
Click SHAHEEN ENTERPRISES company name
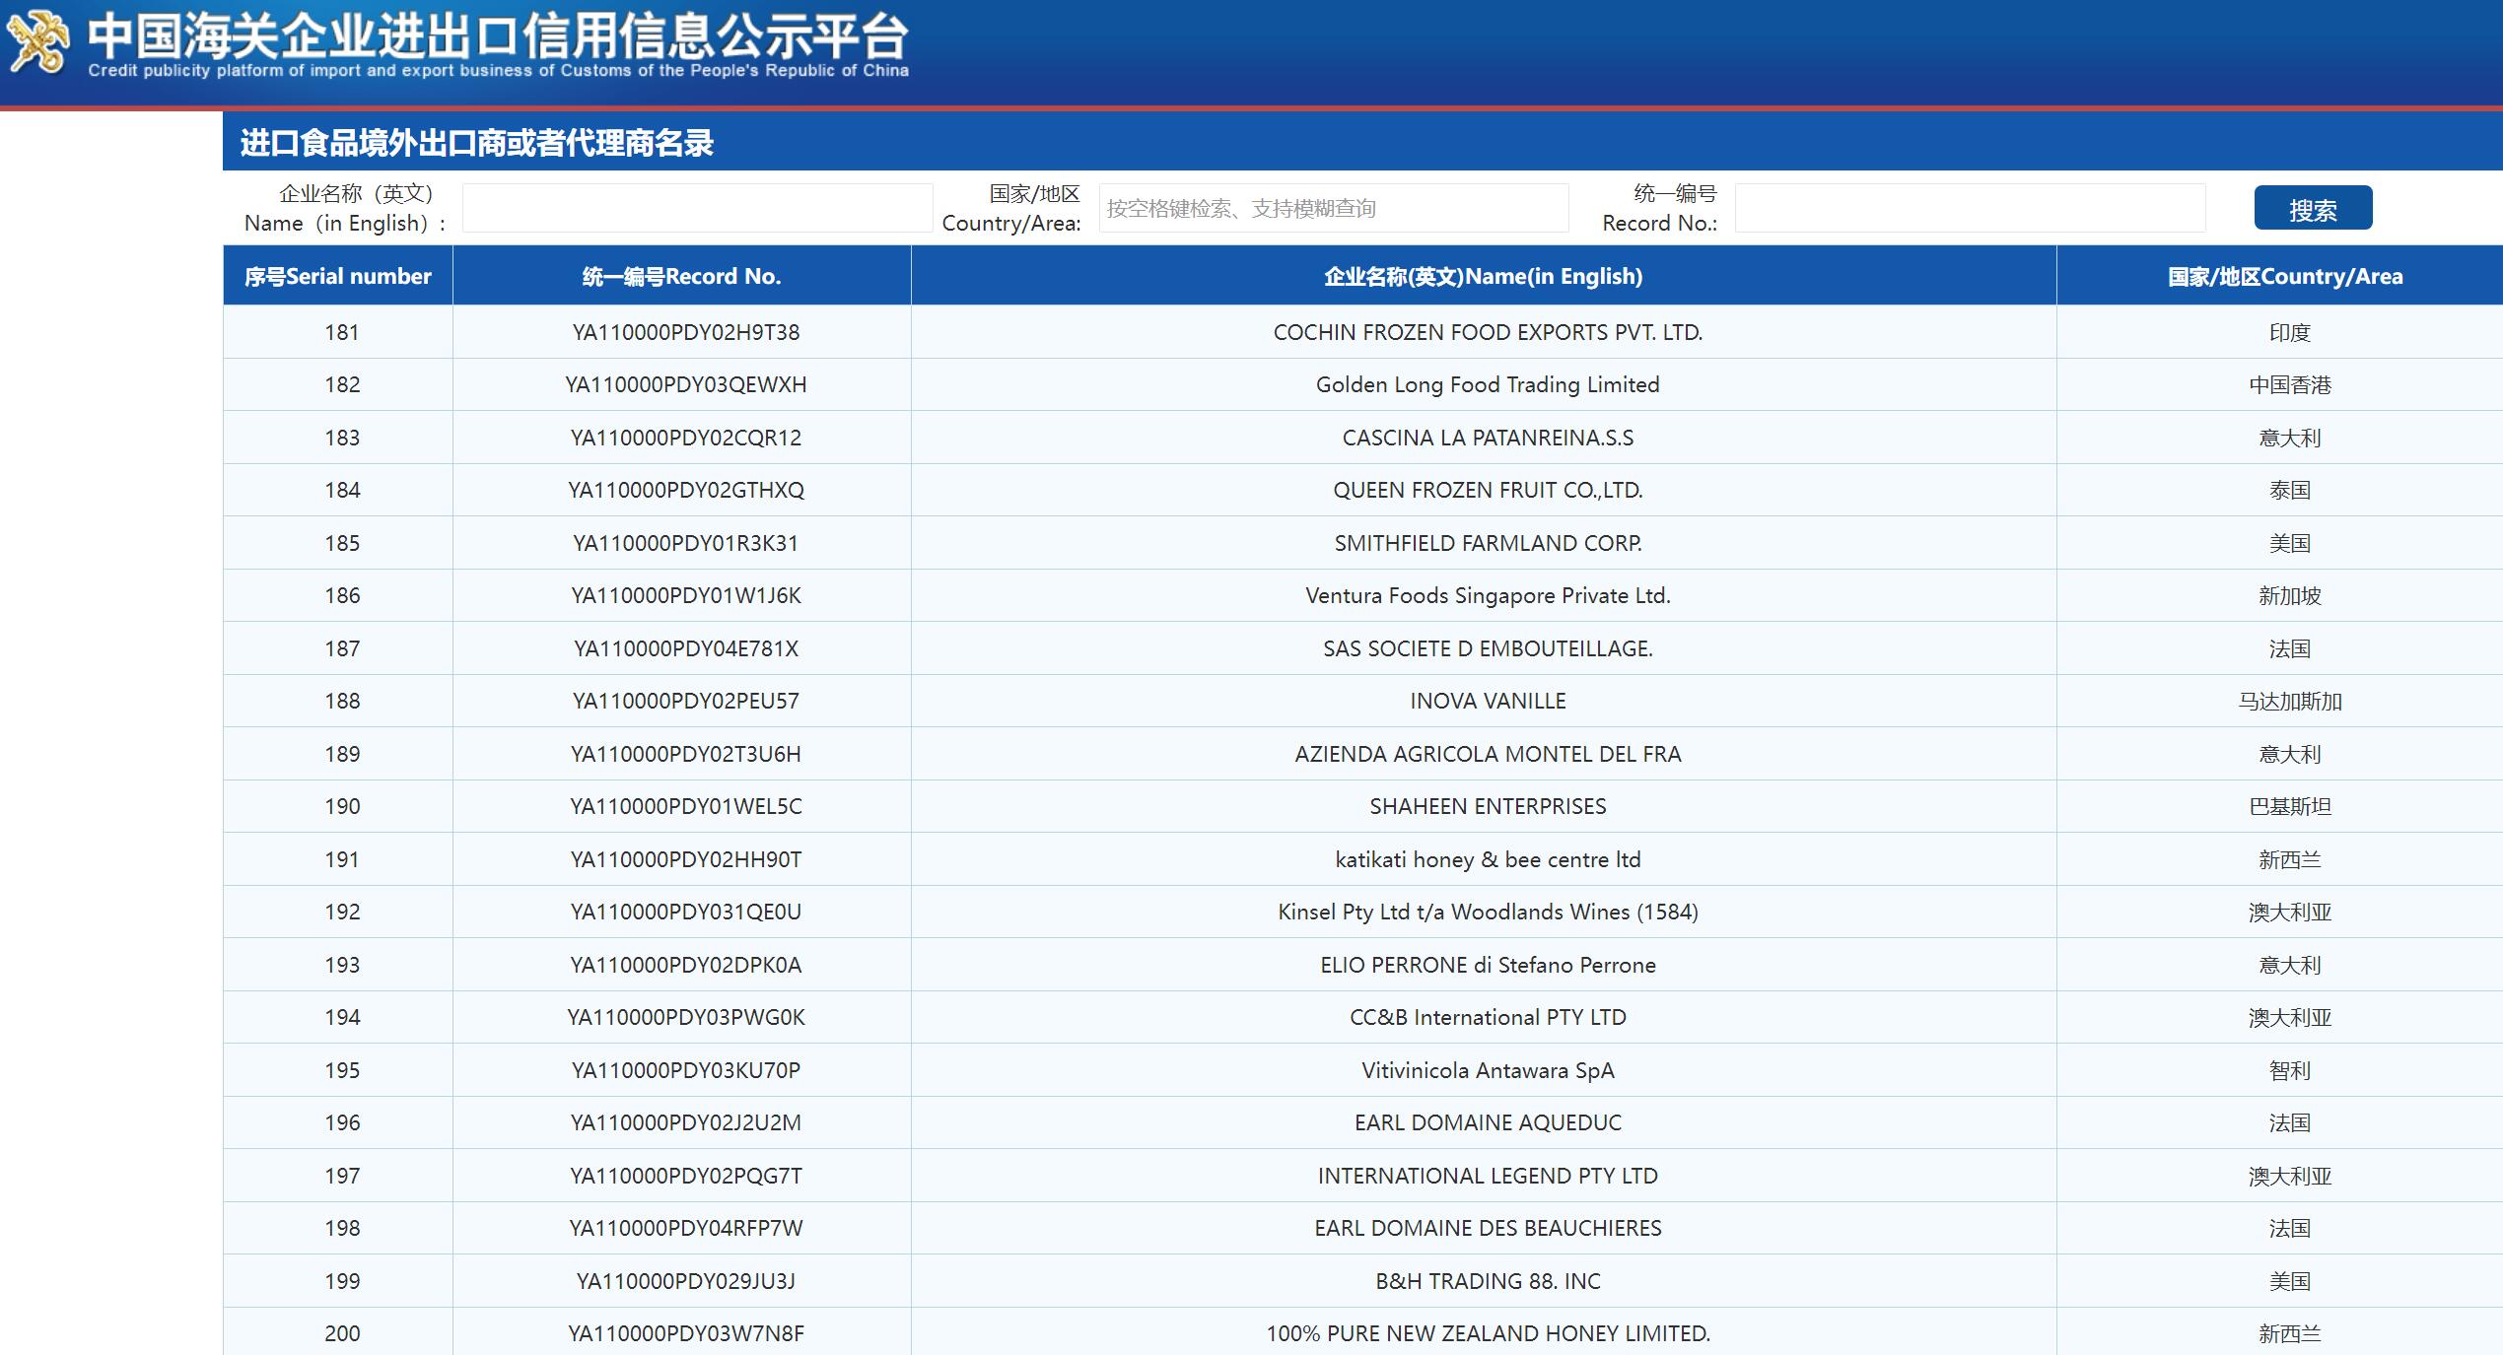[x=1488, y=806]
